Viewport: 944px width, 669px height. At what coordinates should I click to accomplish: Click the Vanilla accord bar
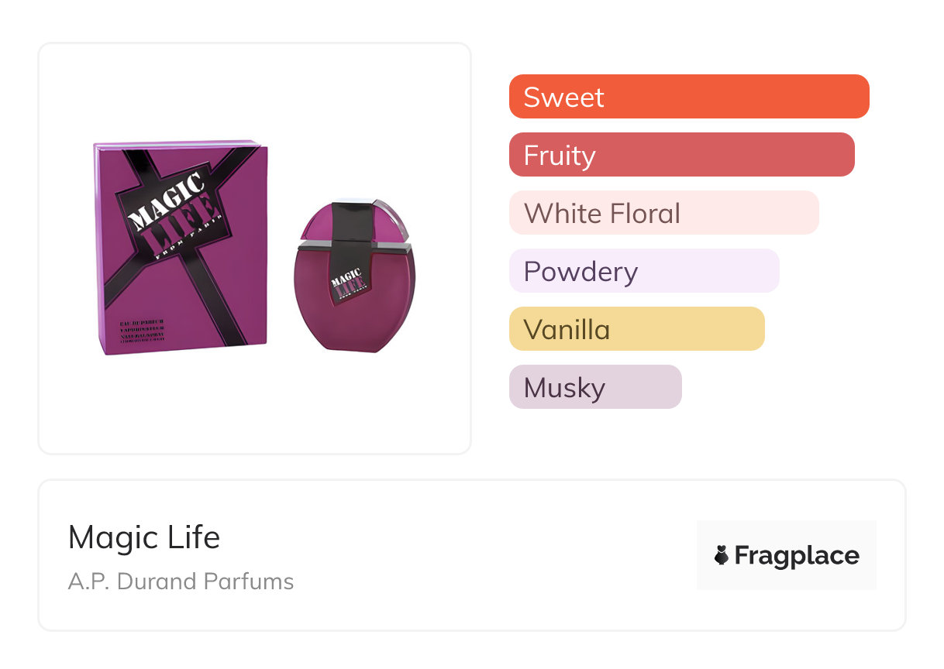(636, 329)
